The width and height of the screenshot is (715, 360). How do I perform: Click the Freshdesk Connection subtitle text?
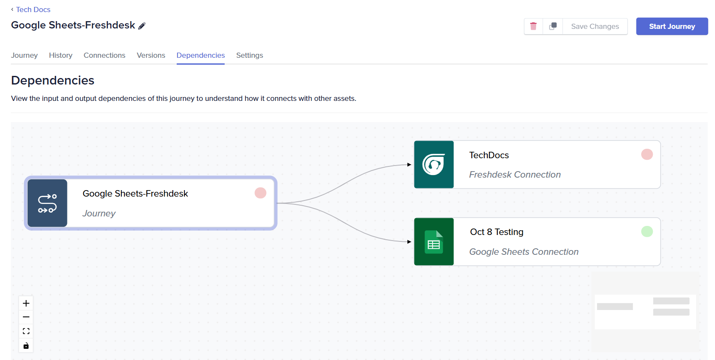click(515, 175)
